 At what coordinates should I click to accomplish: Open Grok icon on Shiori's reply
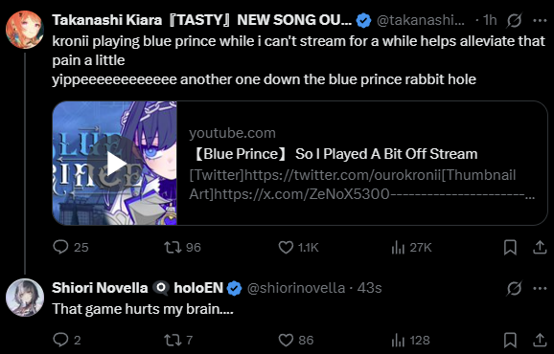coord(514,288)
